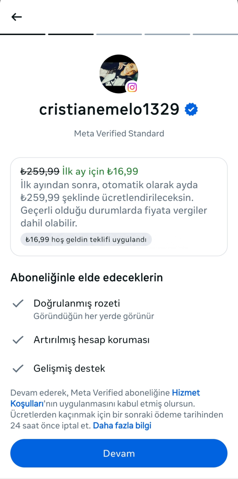The height and width of the screenshot is (479, 238).
Task: Click the checkmark beside Gelişmiş destek
Action: 18,369
